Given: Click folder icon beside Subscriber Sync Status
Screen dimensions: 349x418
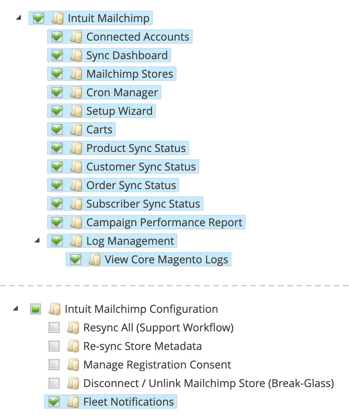Looking at the screenshot, I should (76, 204).
